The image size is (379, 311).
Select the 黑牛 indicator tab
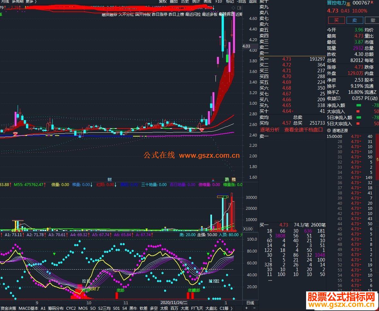pos(133,308)
